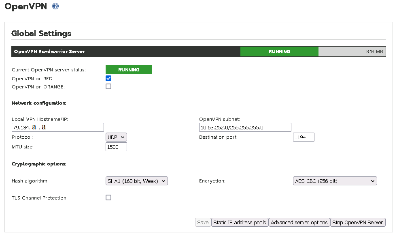Image resolution: width=397 pixels, height=234 pixels.
Task: Toggle the OpenVPN on RED checkbox
Action: coord(108,78)
